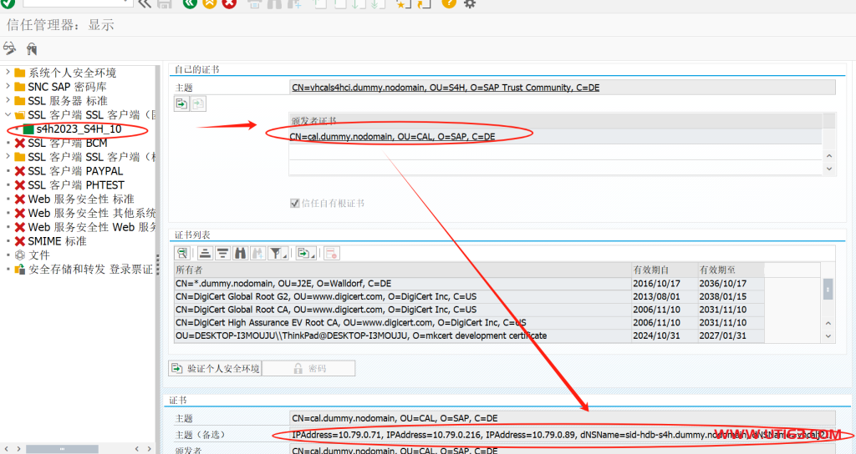Click the red cancel icon in toolbar
The height and width of the screenshot is (454, 856).
pos(229,4)
